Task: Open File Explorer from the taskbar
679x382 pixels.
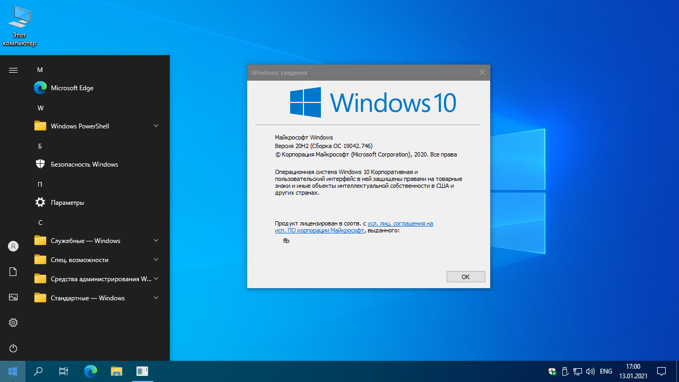Action: point(117,371)
